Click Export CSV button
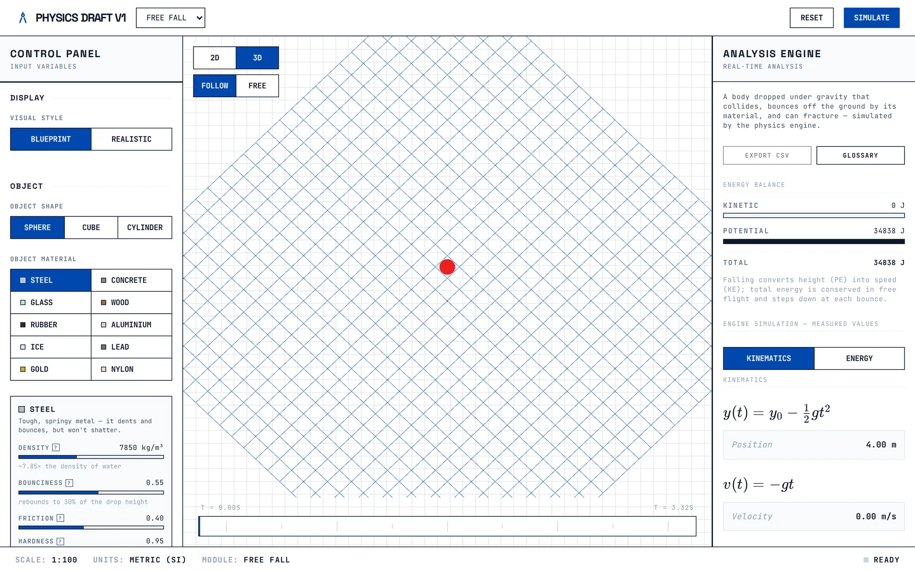Viewport: 915px width, 572px height. [767, 155]
